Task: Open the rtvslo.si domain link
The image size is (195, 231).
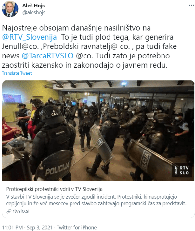Action: point(21,211)
